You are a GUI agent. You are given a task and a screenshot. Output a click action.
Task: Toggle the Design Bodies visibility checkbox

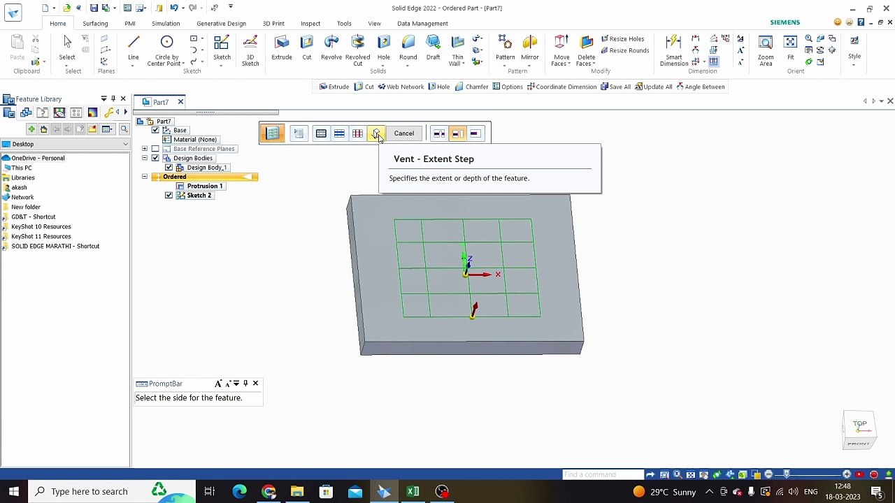click(x=155, y=158)
